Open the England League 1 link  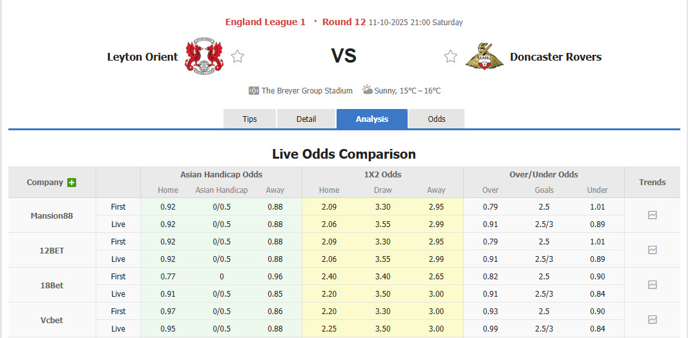pos(266,22)
